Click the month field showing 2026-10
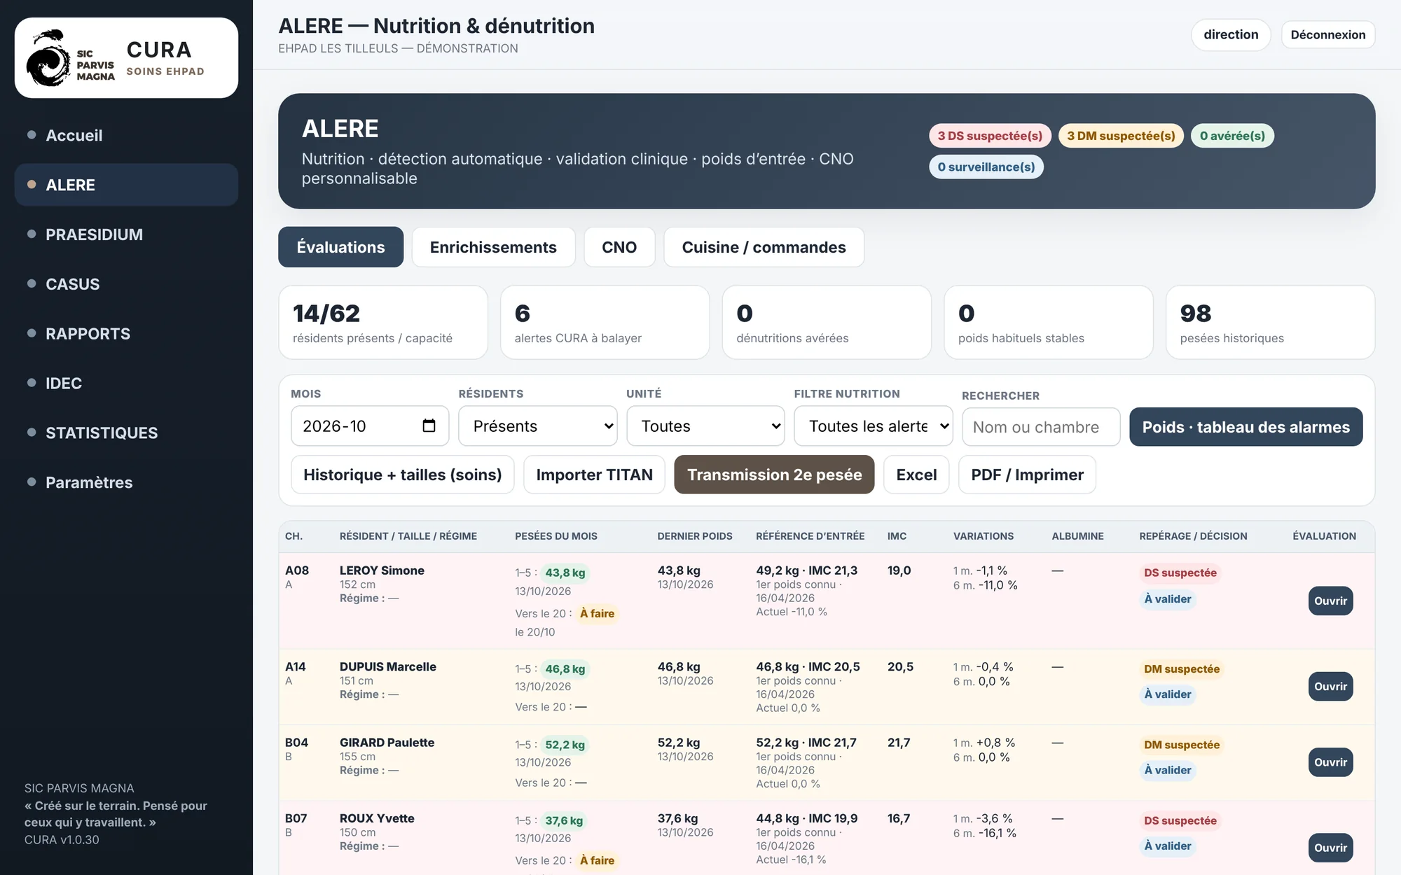 point(369,426)
